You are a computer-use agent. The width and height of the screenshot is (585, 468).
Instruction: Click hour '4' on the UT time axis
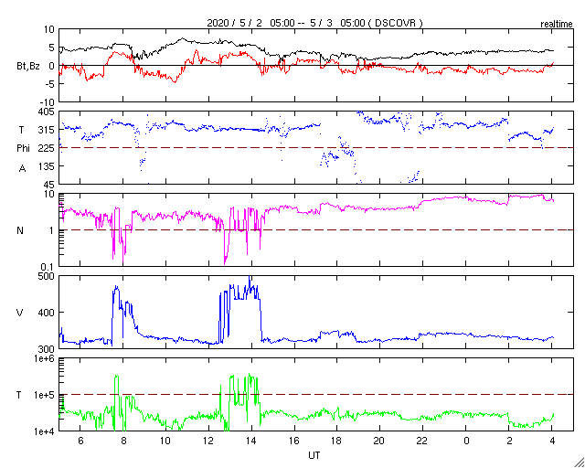click(x=552, y=441)
